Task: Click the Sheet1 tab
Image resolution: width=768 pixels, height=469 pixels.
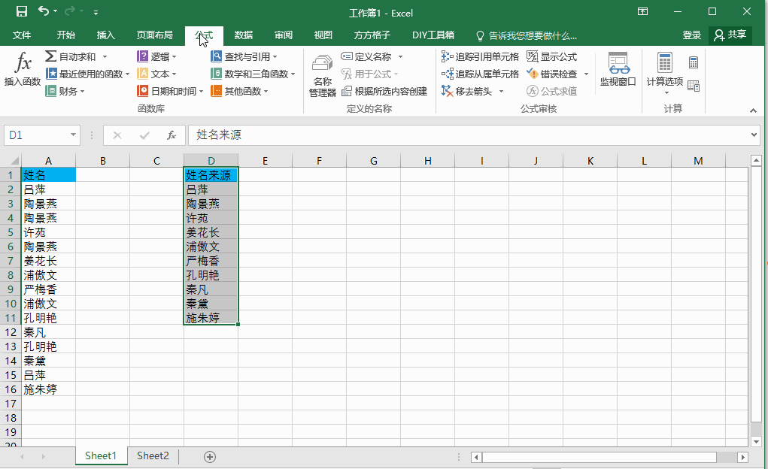Action: click(x=100, y=455)
